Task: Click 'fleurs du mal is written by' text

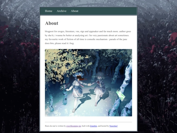Action: 55,126
